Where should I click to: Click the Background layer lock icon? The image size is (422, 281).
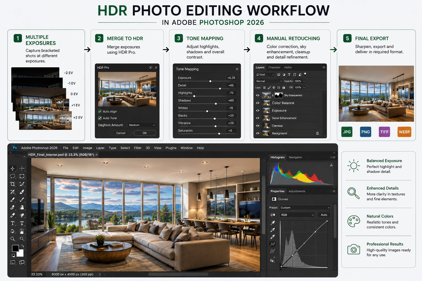pos(317,133)
